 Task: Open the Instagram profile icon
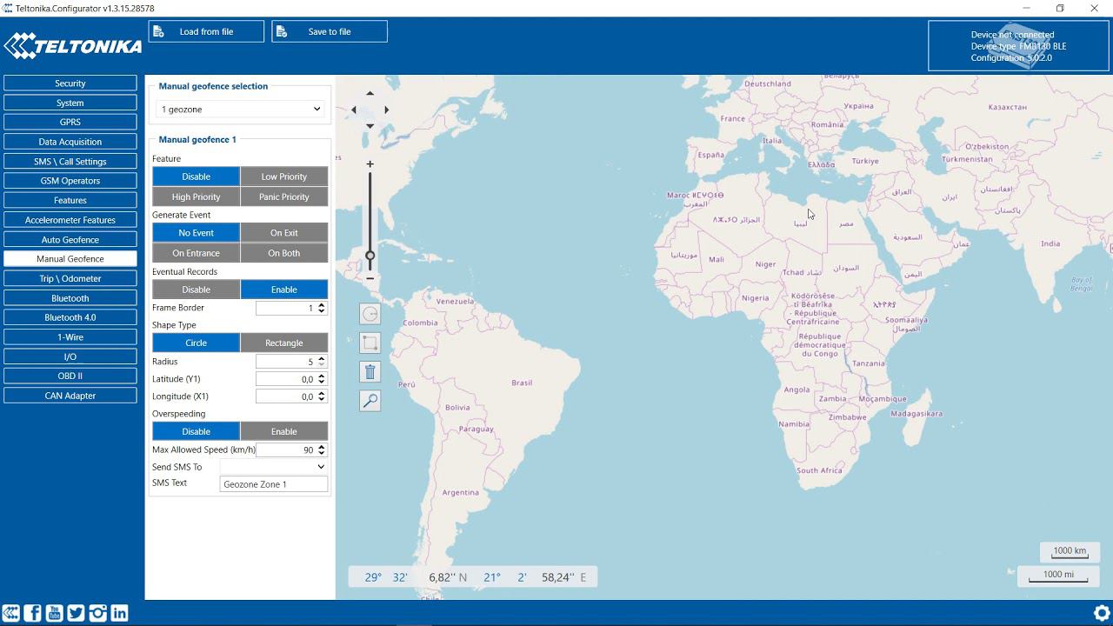click(98, 613)
